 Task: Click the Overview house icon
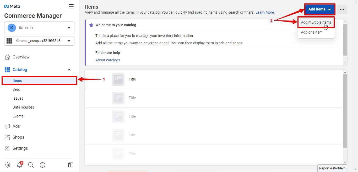coord(7,57)
